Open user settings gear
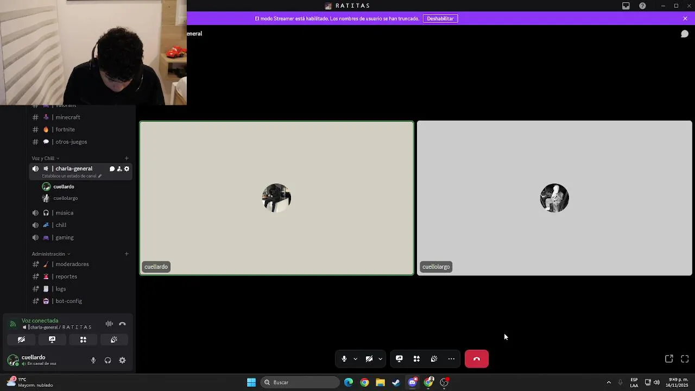 point(122,360)
